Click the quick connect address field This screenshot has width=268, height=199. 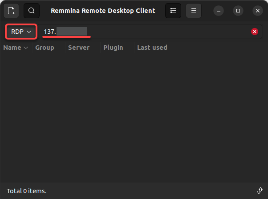pyautogui.click(x=150, y=32)
